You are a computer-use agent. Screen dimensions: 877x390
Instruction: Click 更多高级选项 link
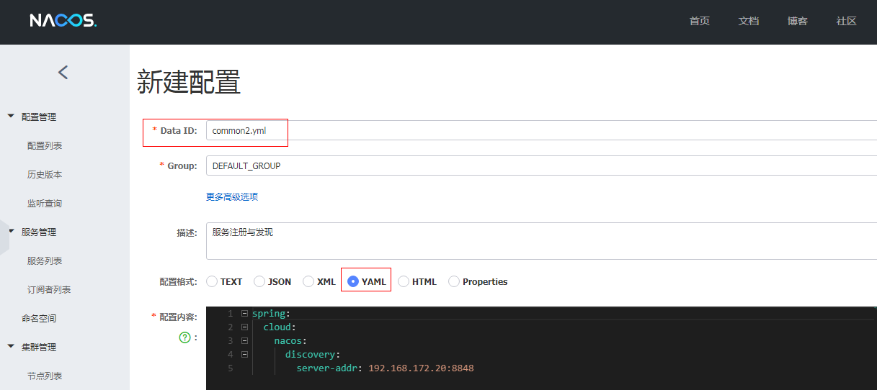coord(232,196)
